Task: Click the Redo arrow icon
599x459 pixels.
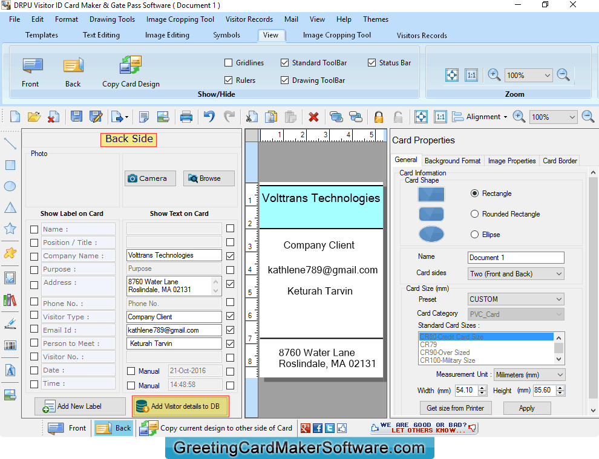Action: [229, 117]
